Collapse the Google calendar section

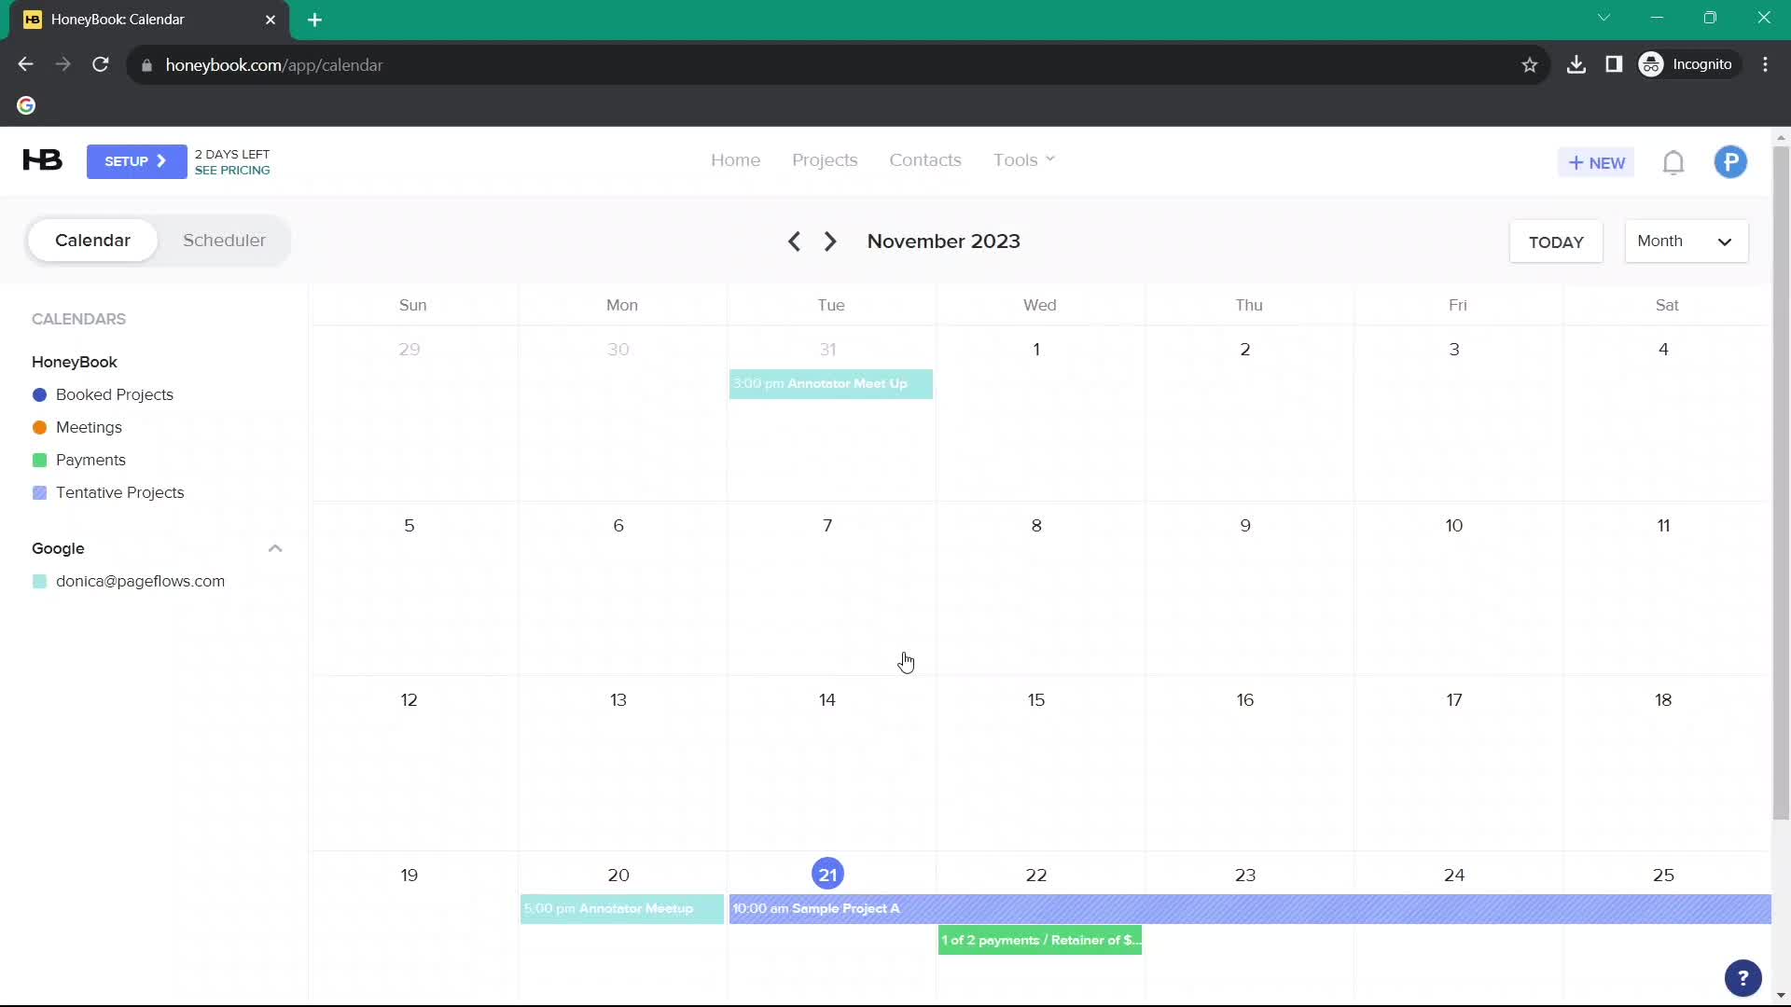274,548
